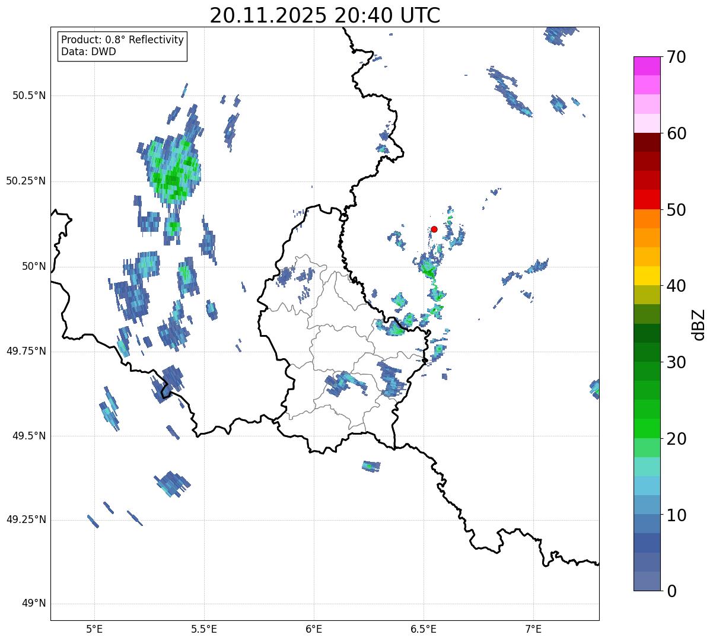Screen dimensions: 713x641
Task: Click the 5°E longitude label
Action: click(94, 629)
